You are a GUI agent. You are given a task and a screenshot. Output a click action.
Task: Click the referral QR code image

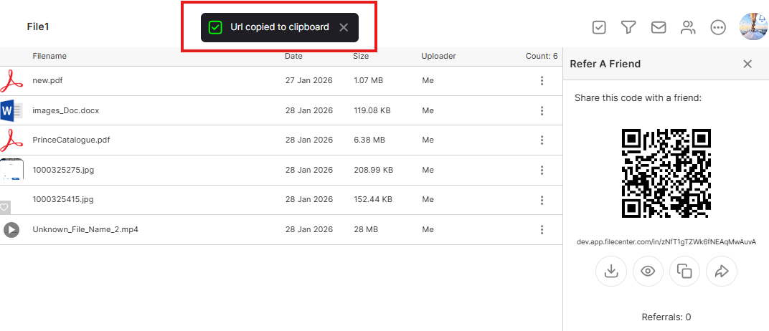(666, 173)
